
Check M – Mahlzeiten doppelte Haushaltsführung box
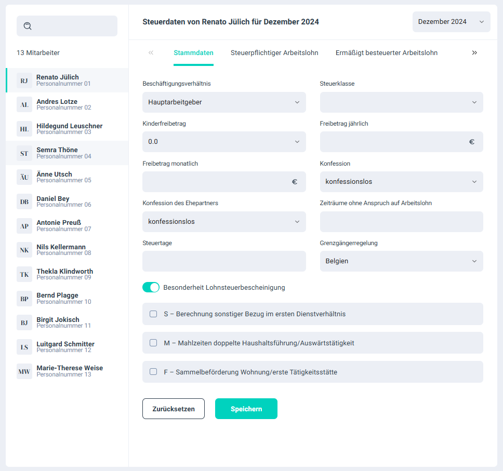coord(153,343)
